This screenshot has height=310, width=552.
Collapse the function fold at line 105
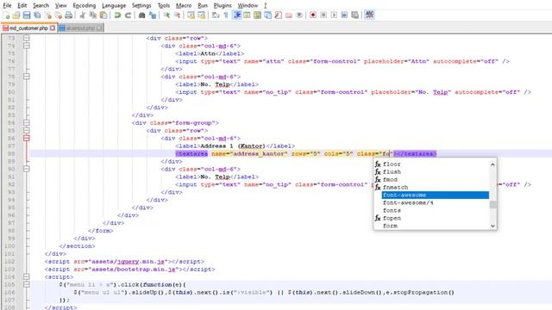(x=27, y=285)
